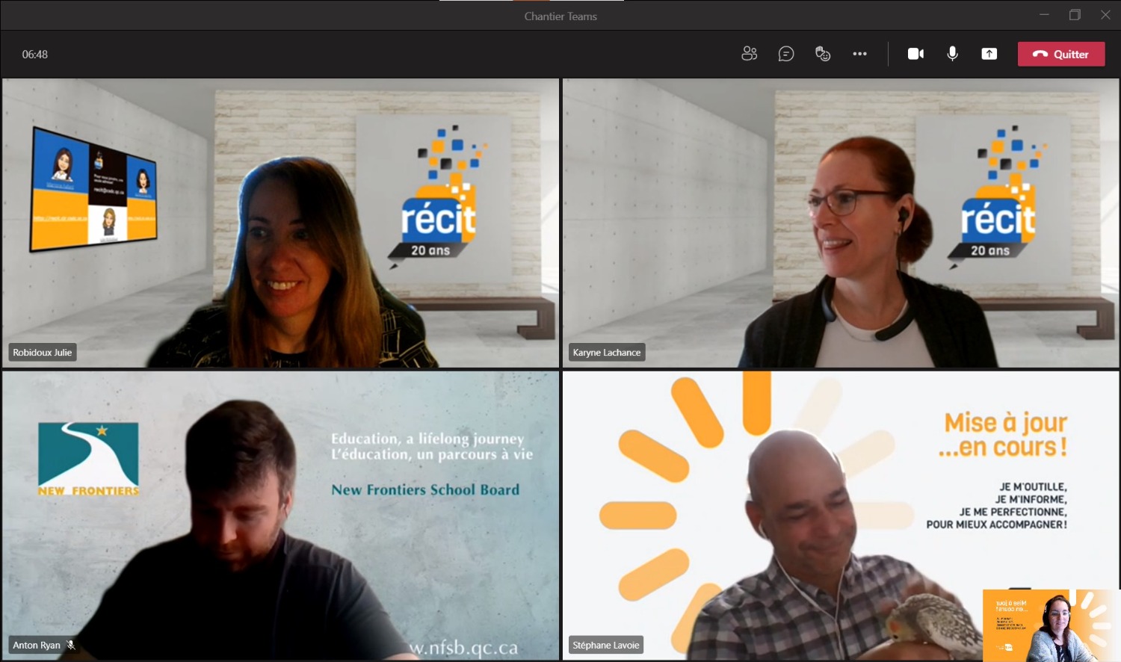Image resolution: width=1121 pixels, height=662 pixels.
Task: Close the Chantier Teams window
Action: [x=1105, y=15]
